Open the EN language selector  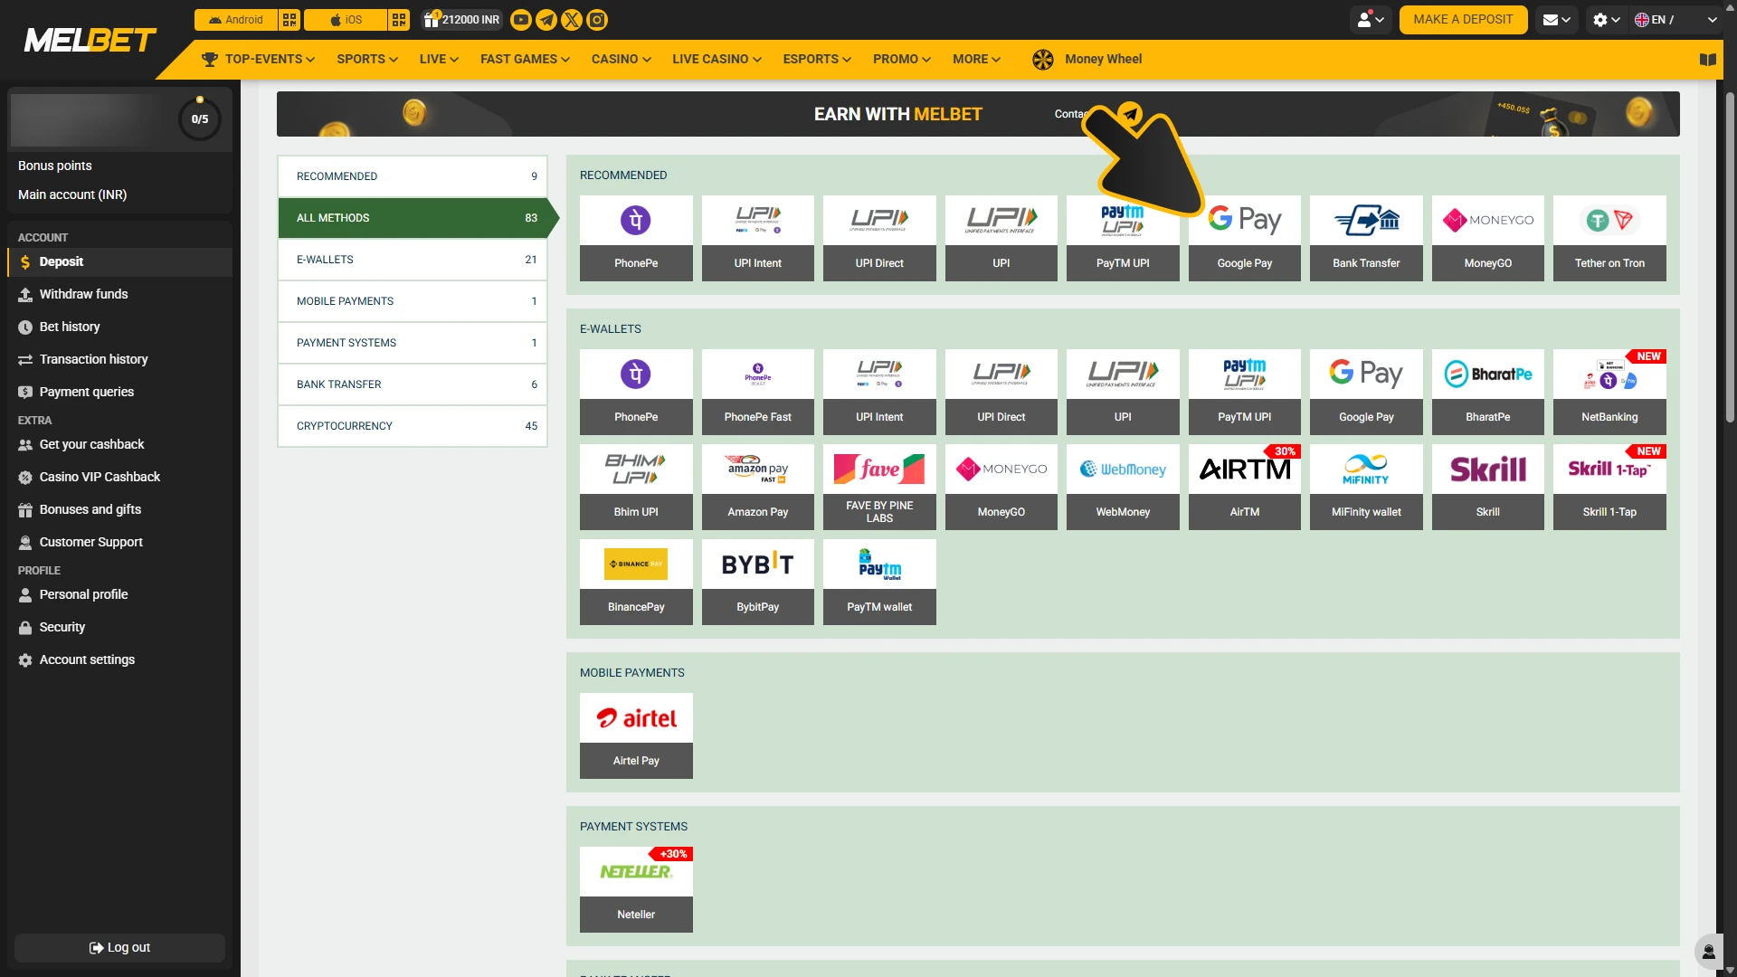pyautogui.click(x=1675, y=20)
